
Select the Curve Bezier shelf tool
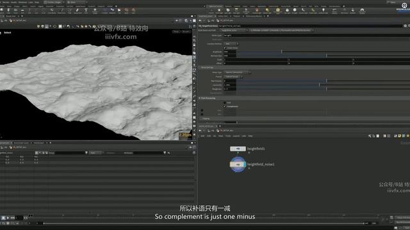tap(52, 10)
